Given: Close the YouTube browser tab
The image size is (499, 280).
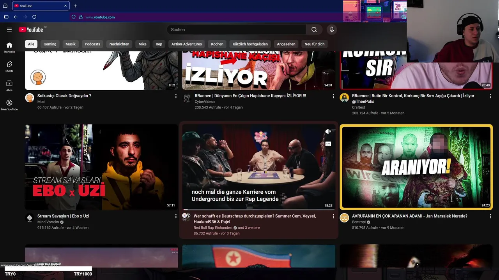Looking at the screenshot, I should 65,6.
